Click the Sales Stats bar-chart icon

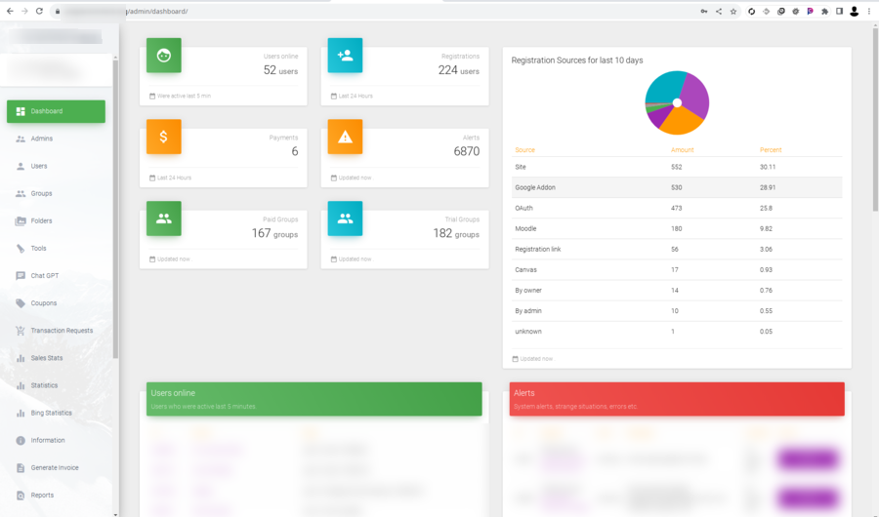21,358
